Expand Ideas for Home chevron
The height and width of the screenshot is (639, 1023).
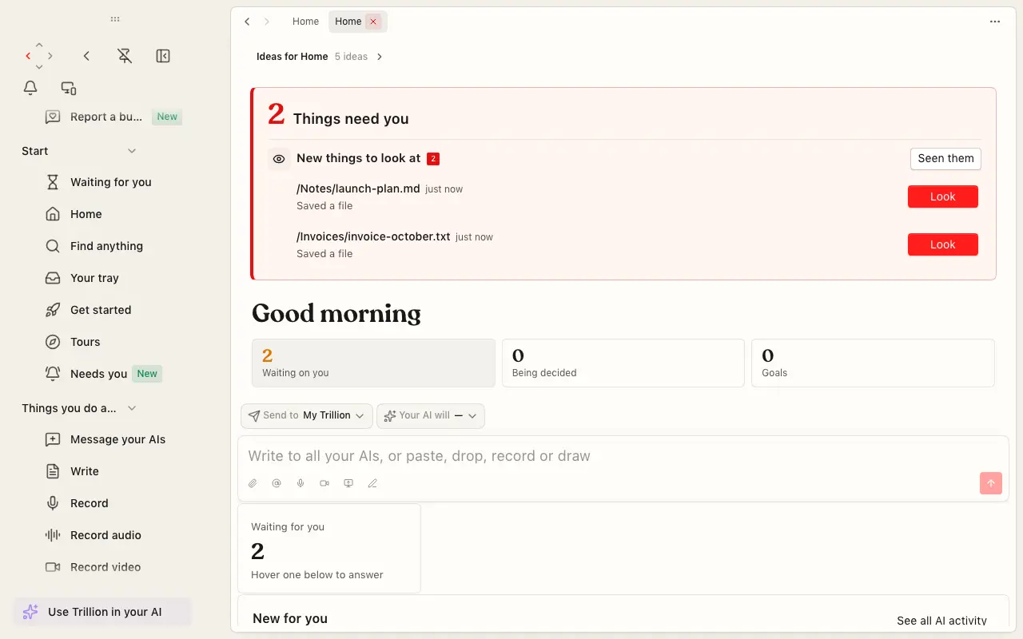pos(380,57)
